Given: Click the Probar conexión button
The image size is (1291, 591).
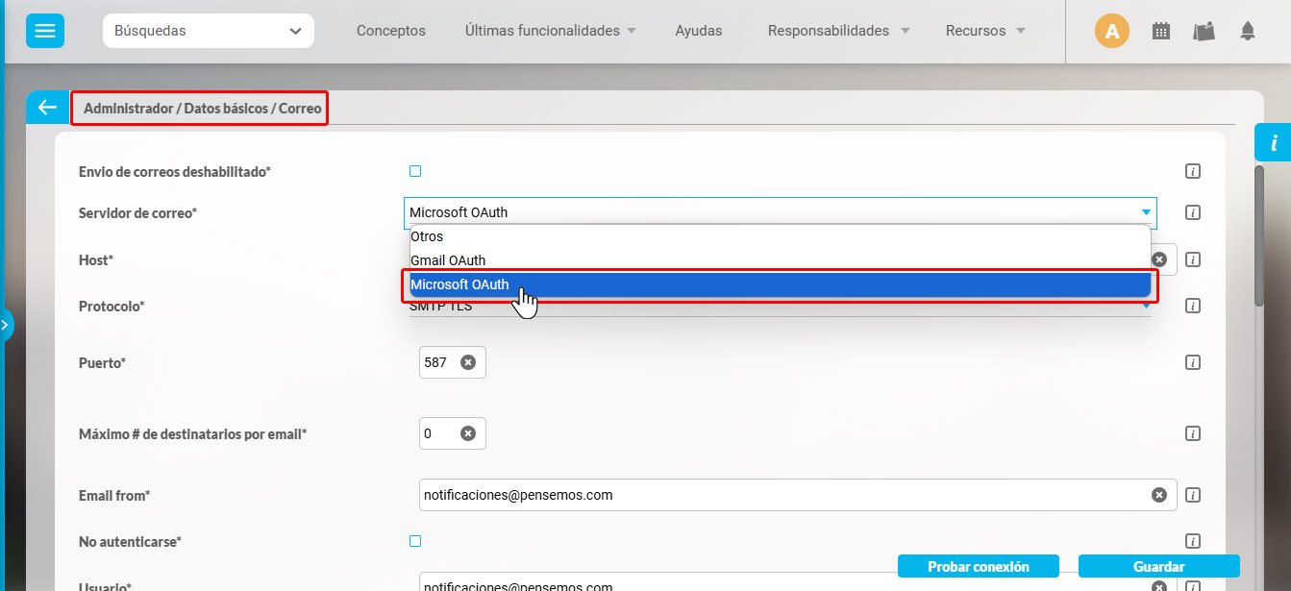Looking at the screenshot, I should pos(978,567).
